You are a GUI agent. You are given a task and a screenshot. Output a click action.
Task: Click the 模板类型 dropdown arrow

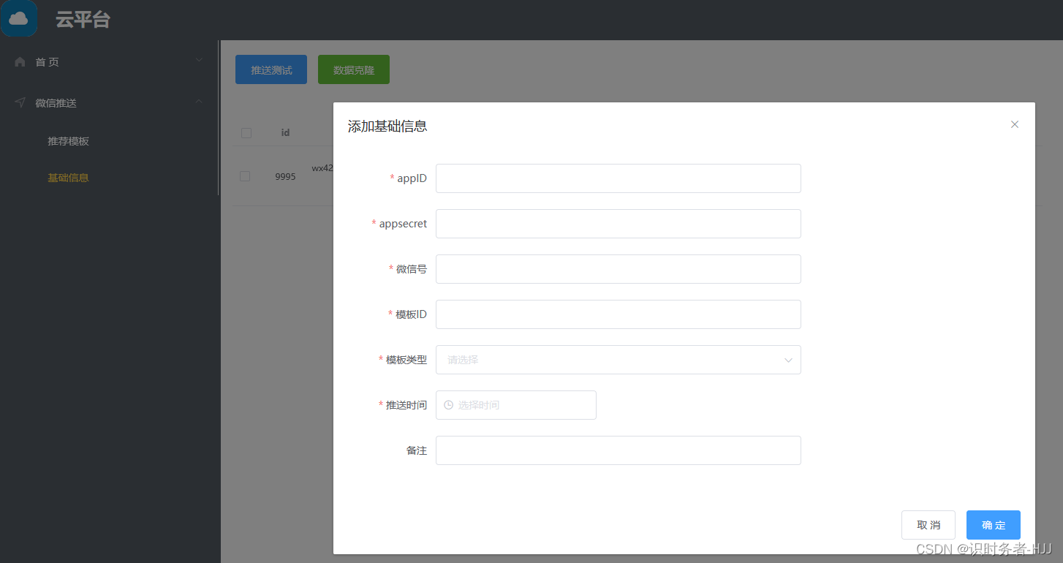[x=788, y=360]
